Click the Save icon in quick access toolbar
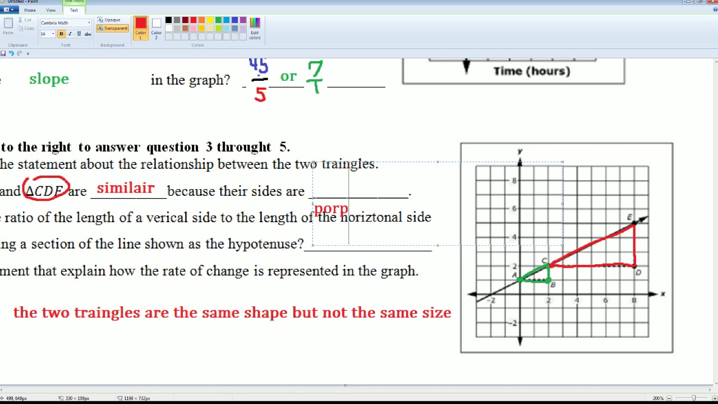 3,53
